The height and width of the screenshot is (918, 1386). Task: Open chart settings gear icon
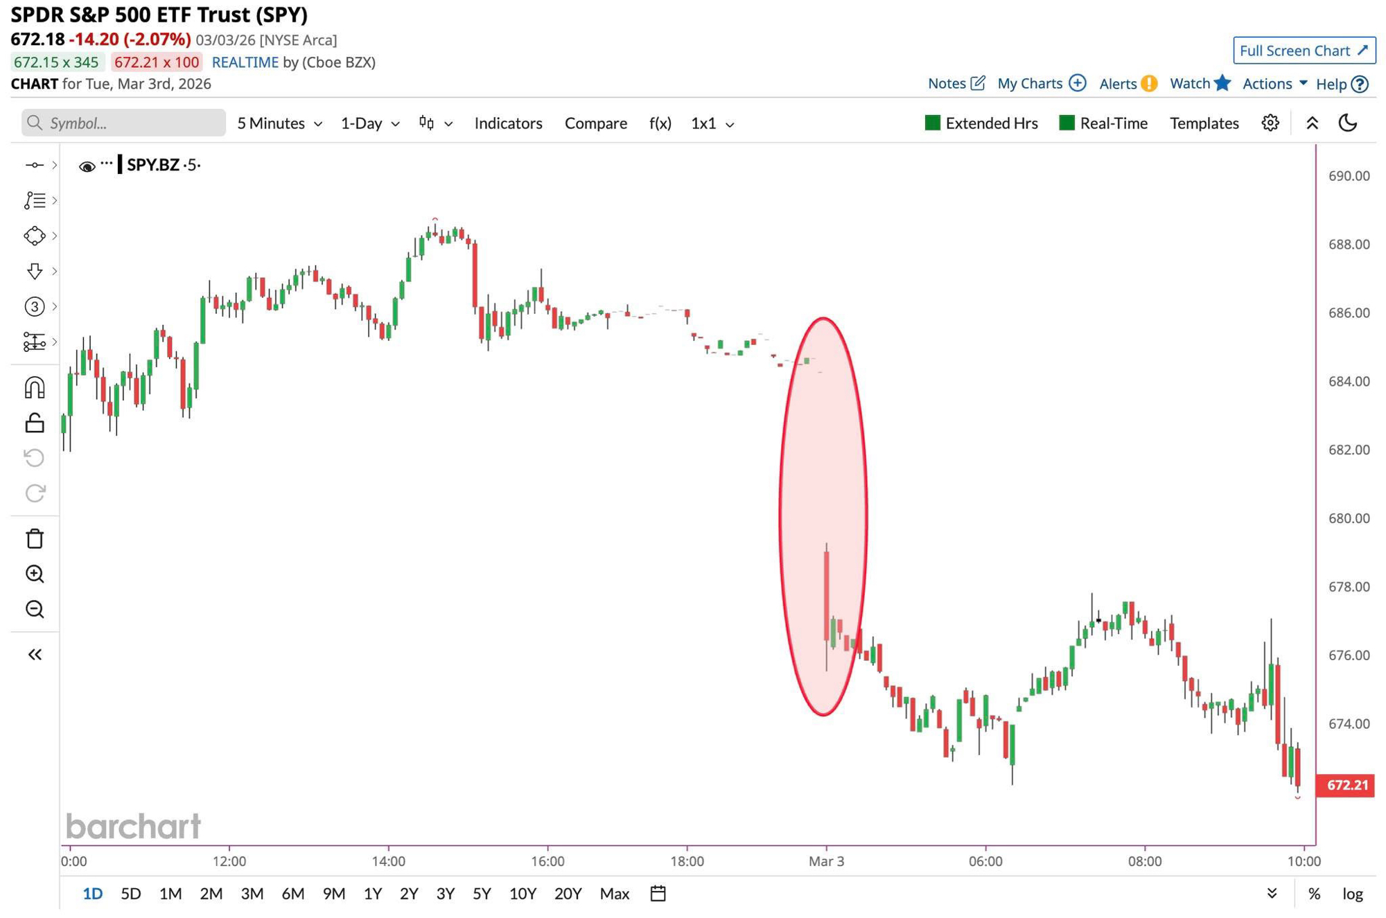click(1270, 123)
